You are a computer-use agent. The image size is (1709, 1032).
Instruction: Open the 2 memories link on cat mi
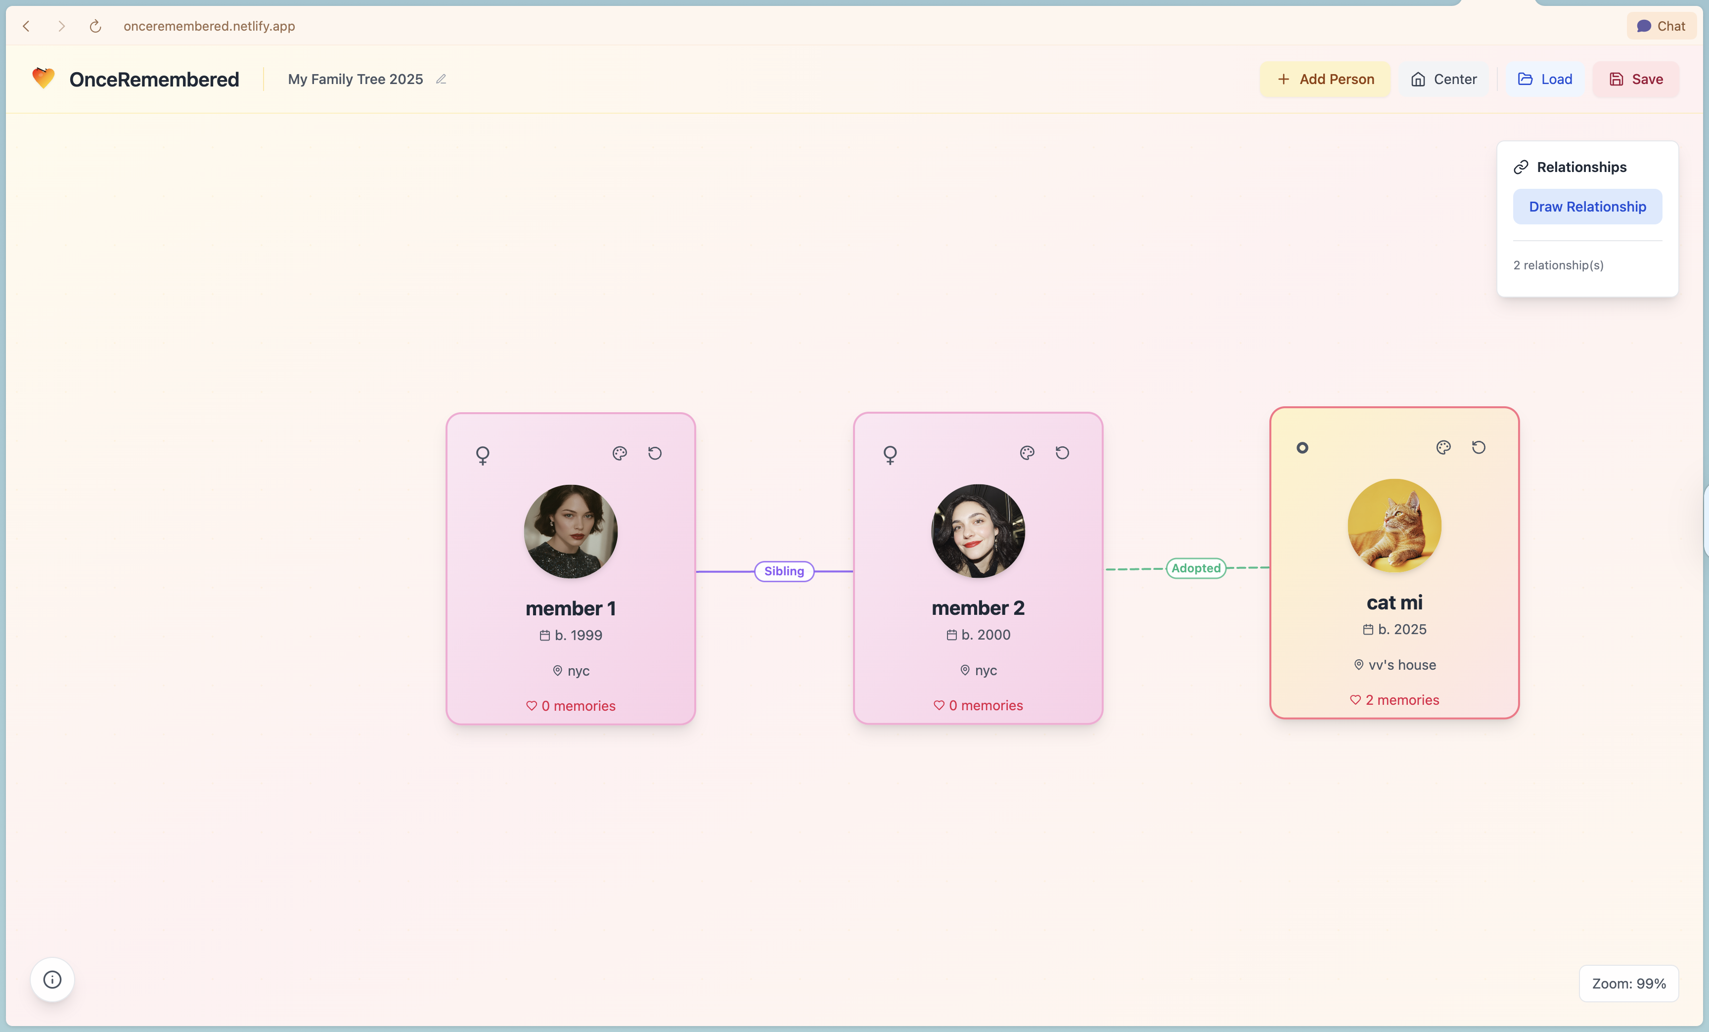1394,700
